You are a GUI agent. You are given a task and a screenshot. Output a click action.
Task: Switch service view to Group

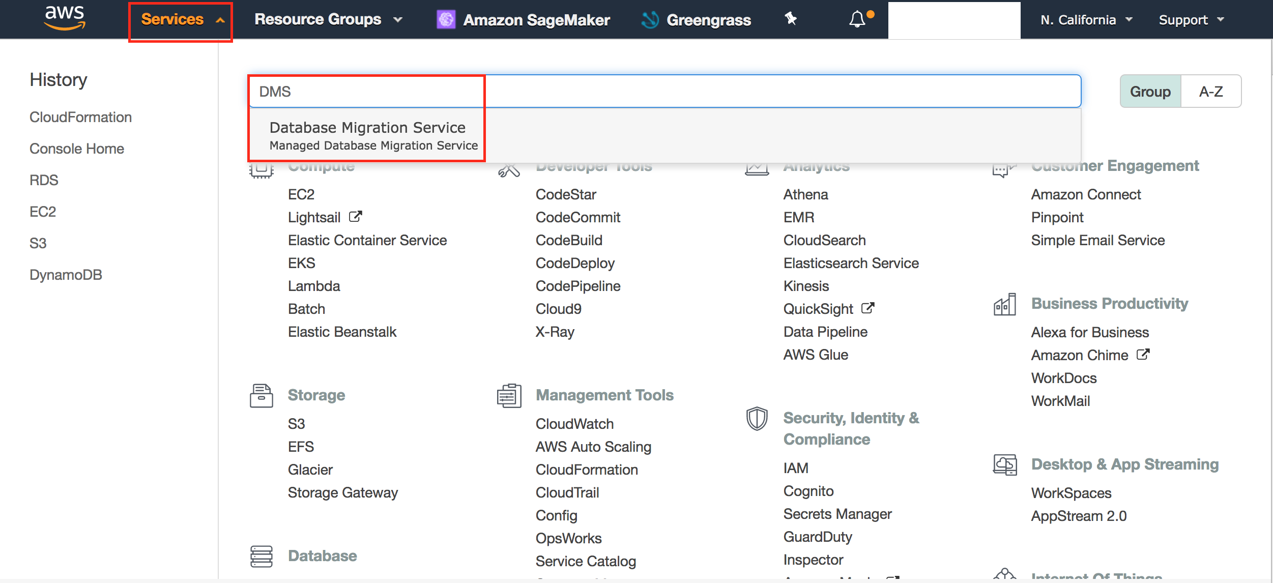(x=1150, y=92)
